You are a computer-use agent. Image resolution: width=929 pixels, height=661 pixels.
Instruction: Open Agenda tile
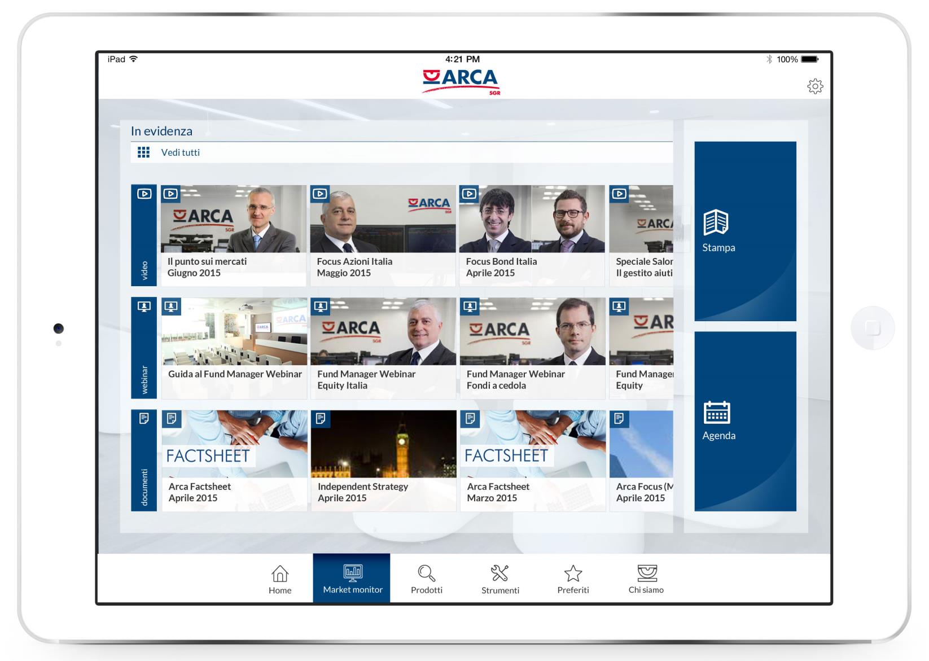[x=745, y=422]
